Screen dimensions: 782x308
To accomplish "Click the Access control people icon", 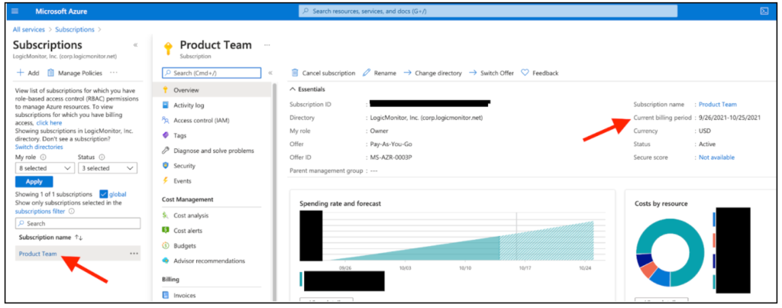I will pyautogui.click(x=166, y=120).
